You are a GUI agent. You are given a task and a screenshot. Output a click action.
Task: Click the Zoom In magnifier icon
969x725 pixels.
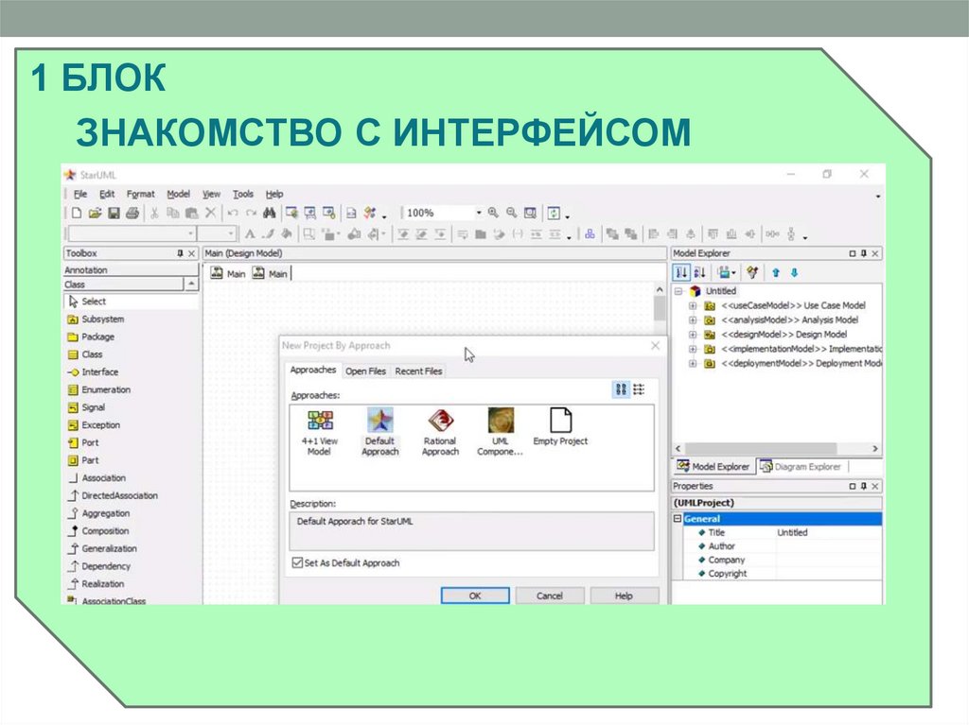493,213
